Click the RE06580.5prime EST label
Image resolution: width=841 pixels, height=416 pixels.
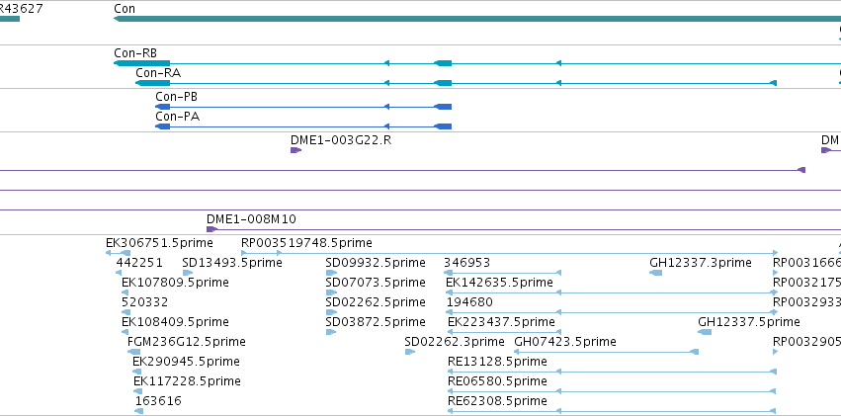pyautogui.click(x=497, y=381)
